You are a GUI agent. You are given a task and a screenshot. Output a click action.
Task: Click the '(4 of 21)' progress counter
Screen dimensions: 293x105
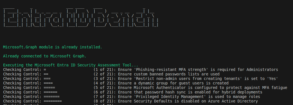coord(105,83)
